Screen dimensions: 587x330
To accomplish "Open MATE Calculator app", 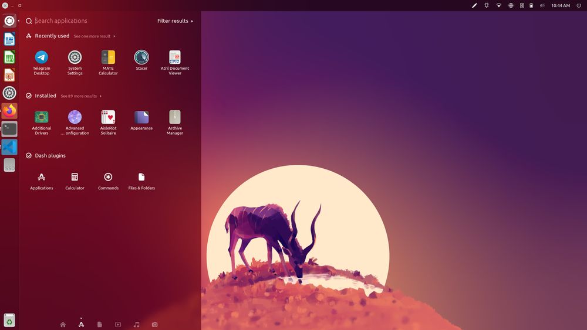I will tap(108, 62).
